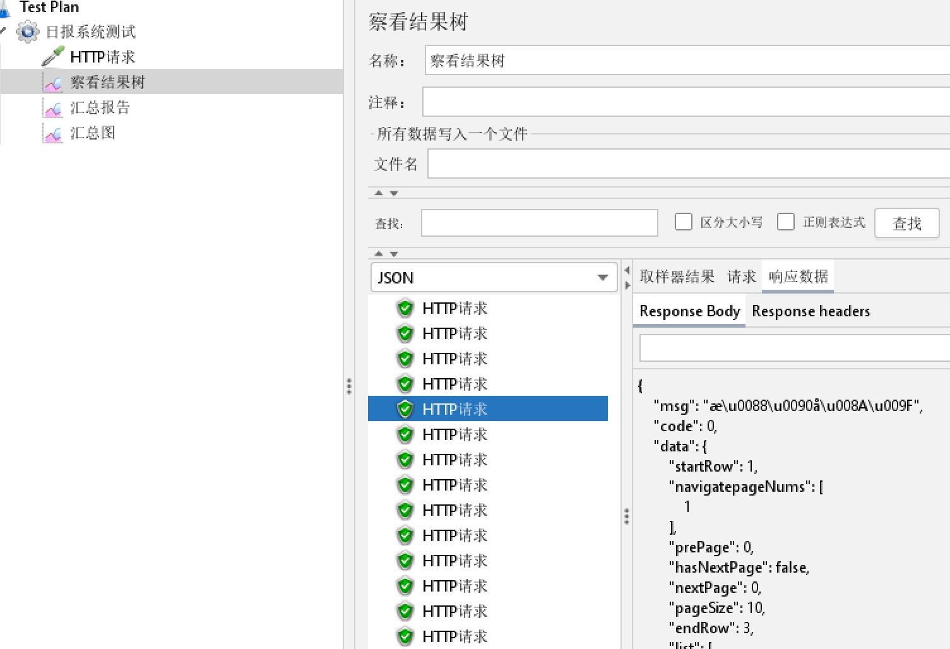Click the "startRow": 1 line in response
Image resolution: width=950 pixels, height=649 pixels.
[713, 467]
